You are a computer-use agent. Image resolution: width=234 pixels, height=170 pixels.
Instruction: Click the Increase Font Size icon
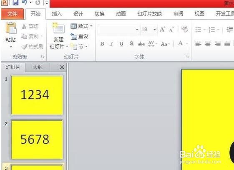pyautogui.click(x=162, y=29)
